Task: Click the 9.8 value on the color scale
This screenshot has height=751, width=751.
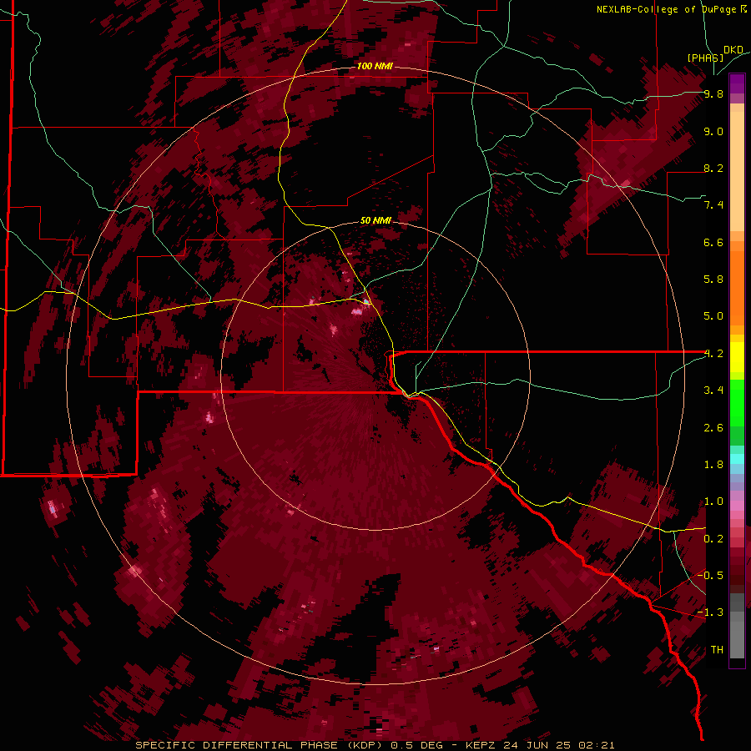Action: click(713, 93)
